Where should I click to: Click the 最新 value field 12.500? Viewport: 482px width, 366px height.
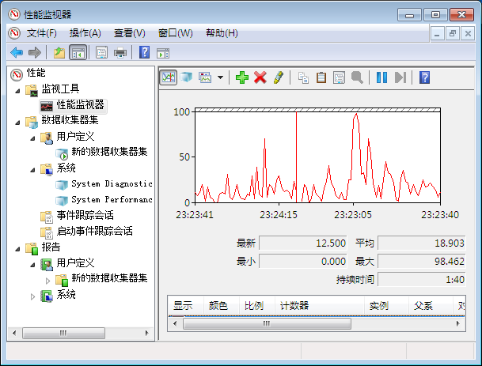303,243
